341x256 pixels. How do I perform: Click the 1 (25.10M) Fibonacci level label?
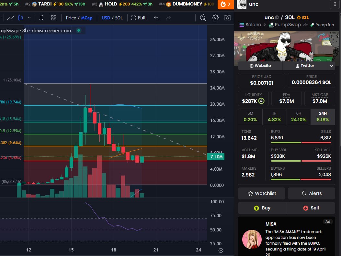click(12, 80)
